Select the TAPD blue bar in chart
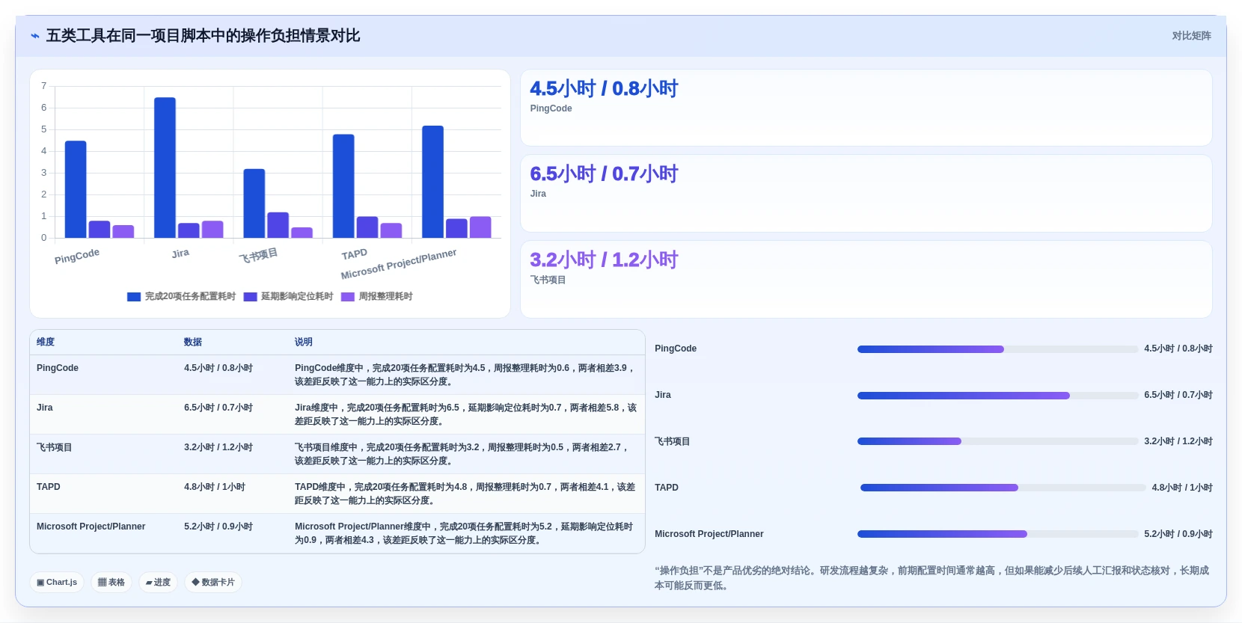This screenshot has height=623, width=1242. tap(343, 186)
